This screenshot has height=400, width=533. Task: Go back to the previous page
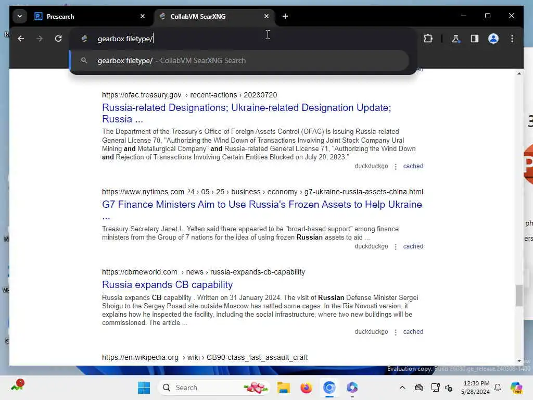[x=21, y=39]
